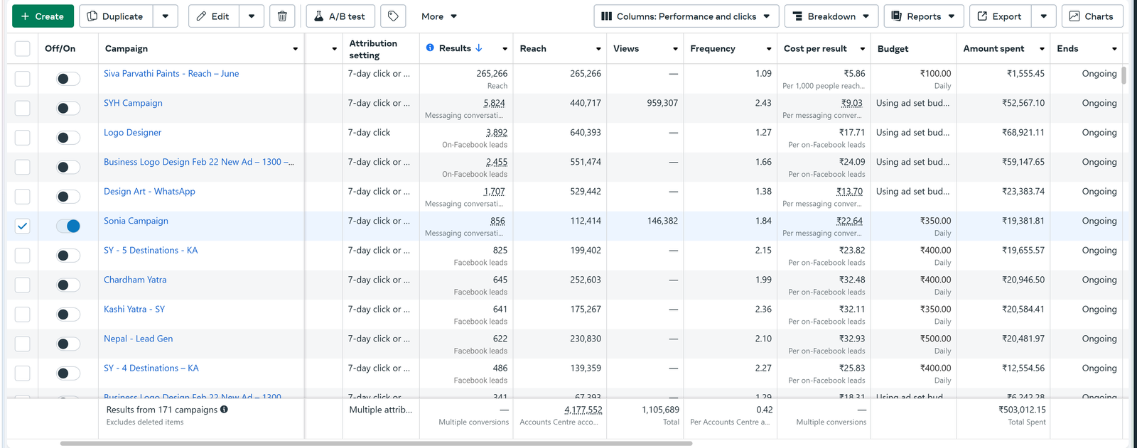Click the tag label icon button
Screen dimensions: 1137x448
[393, 16]
